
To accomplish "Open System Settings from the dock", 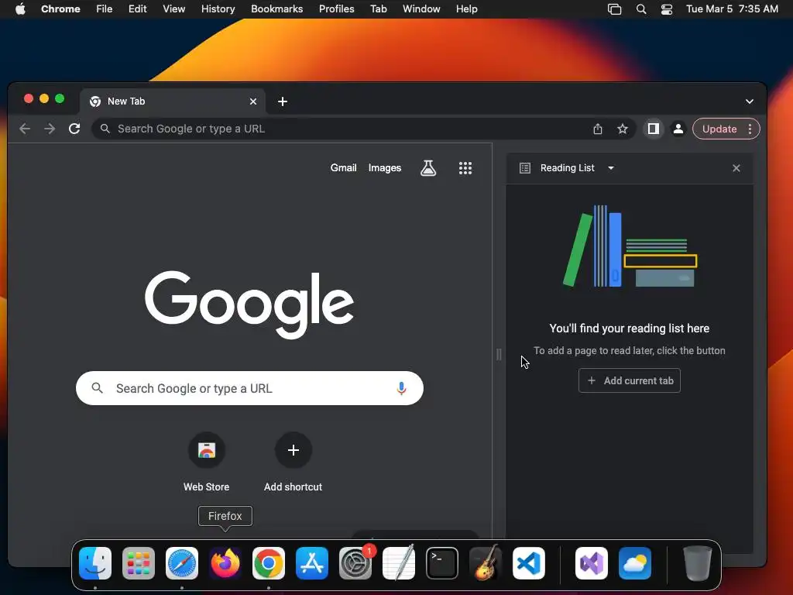I will click(355, 563).
